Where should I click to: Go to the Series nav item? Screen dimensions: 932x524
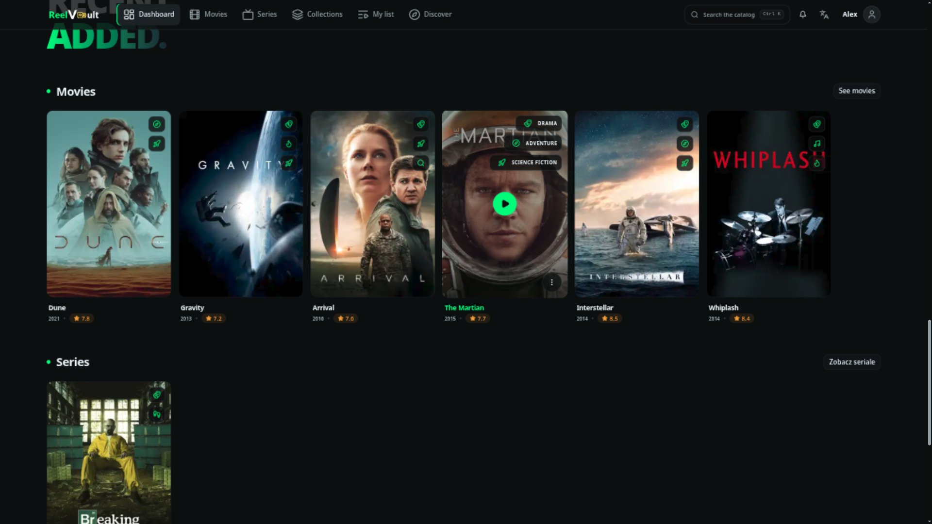tap(260, 15)
